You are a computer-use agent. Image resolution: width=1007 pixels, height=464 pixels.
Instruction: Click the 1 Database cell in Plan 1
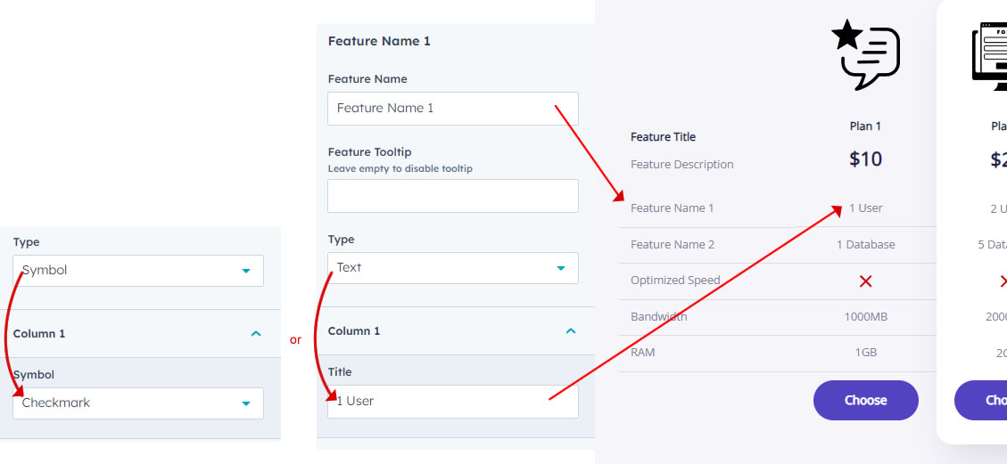[x=865, y=245]
